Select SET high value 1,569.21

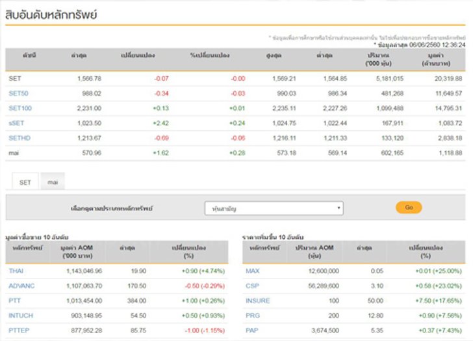[x=284, y=79]
